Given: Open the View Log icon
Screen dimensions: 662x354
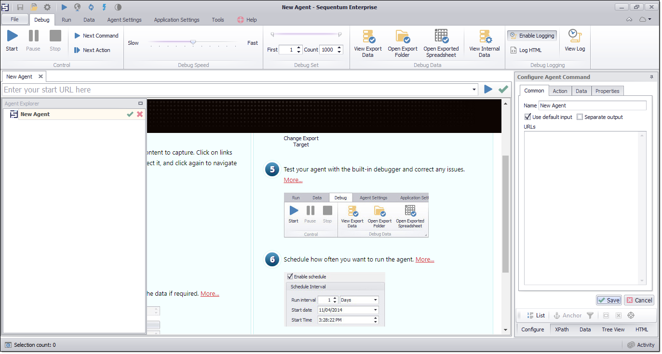Looking at the screenshot, I should [574, 36].
